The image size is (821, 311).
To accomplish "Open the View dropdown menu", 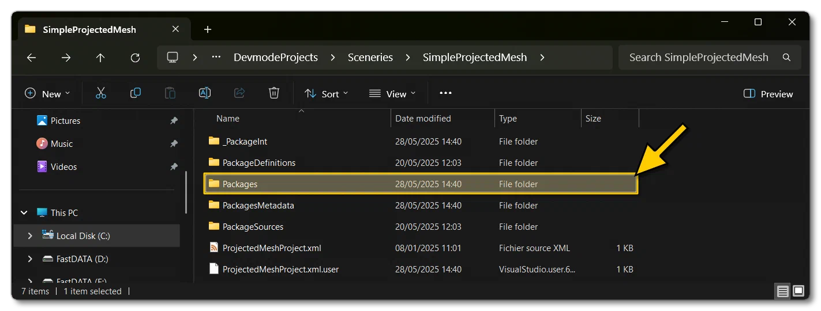I will point(393,94).
